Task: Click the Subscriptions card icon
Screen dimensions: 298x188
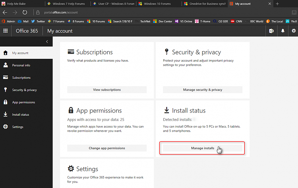Action: click(71, 52)
